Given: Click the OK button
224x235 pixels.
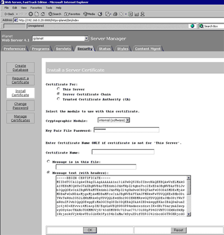Looking at the screenshot, I should (x=90, y=230).
